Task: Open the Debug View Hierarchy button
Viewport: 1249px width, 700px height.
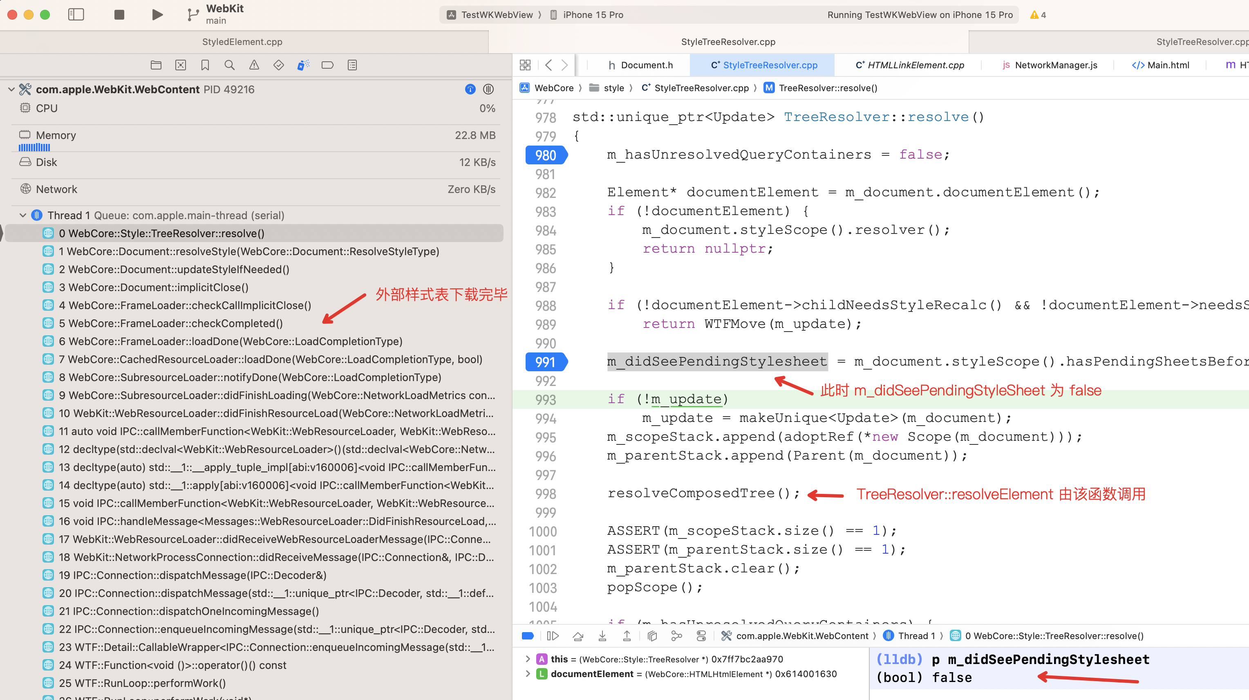Action: point(652,636)
